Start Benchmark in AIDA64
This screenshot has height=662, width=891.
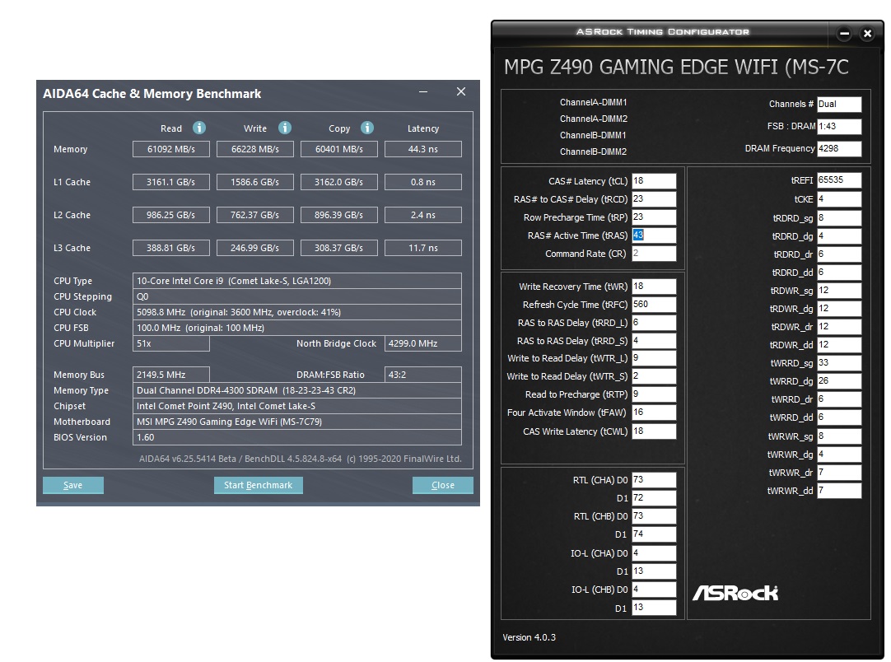[x=258, y=485]
